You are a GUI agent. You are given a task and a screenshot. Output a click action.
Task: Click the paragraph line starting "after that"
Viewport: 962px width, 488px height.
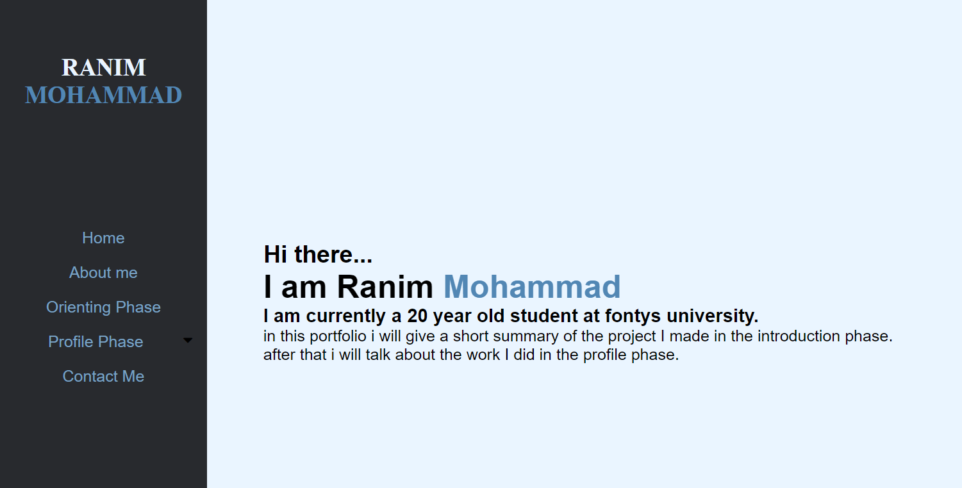(x=470, y=355)
